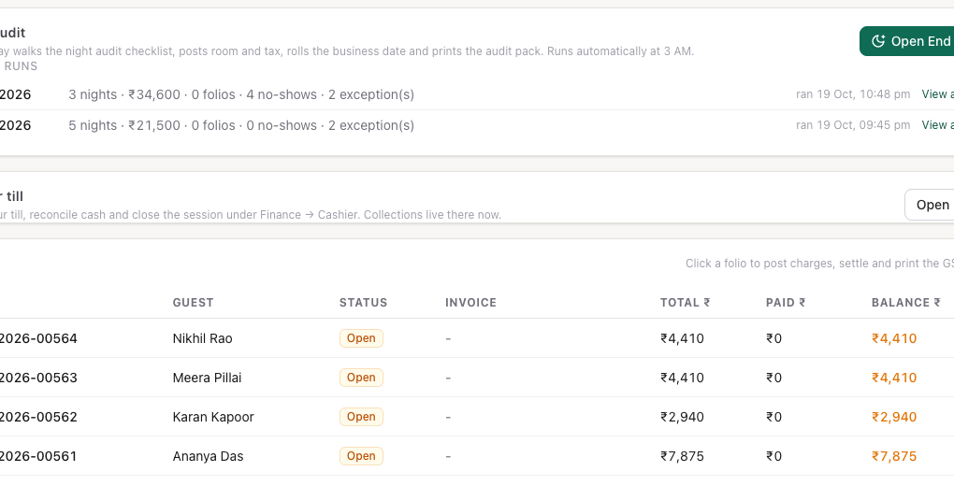Open folio 2026-00564 row
This screenshot has width=954, height=486.
(477, 338)
